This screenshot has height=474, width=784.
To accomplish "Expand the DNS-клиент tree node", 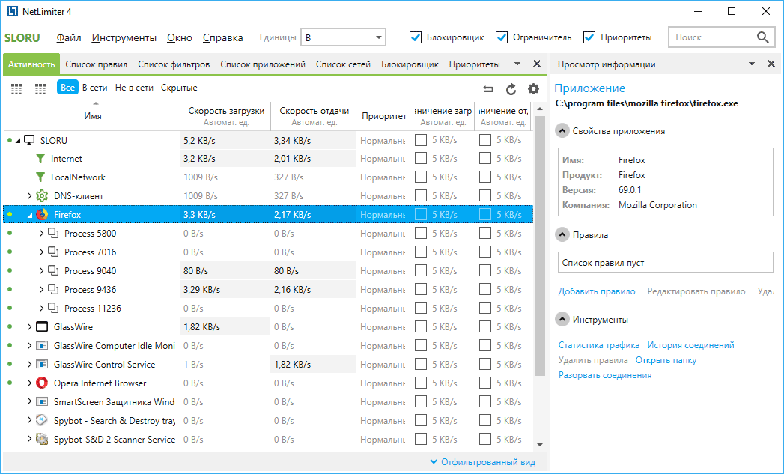I will (29, 196).
